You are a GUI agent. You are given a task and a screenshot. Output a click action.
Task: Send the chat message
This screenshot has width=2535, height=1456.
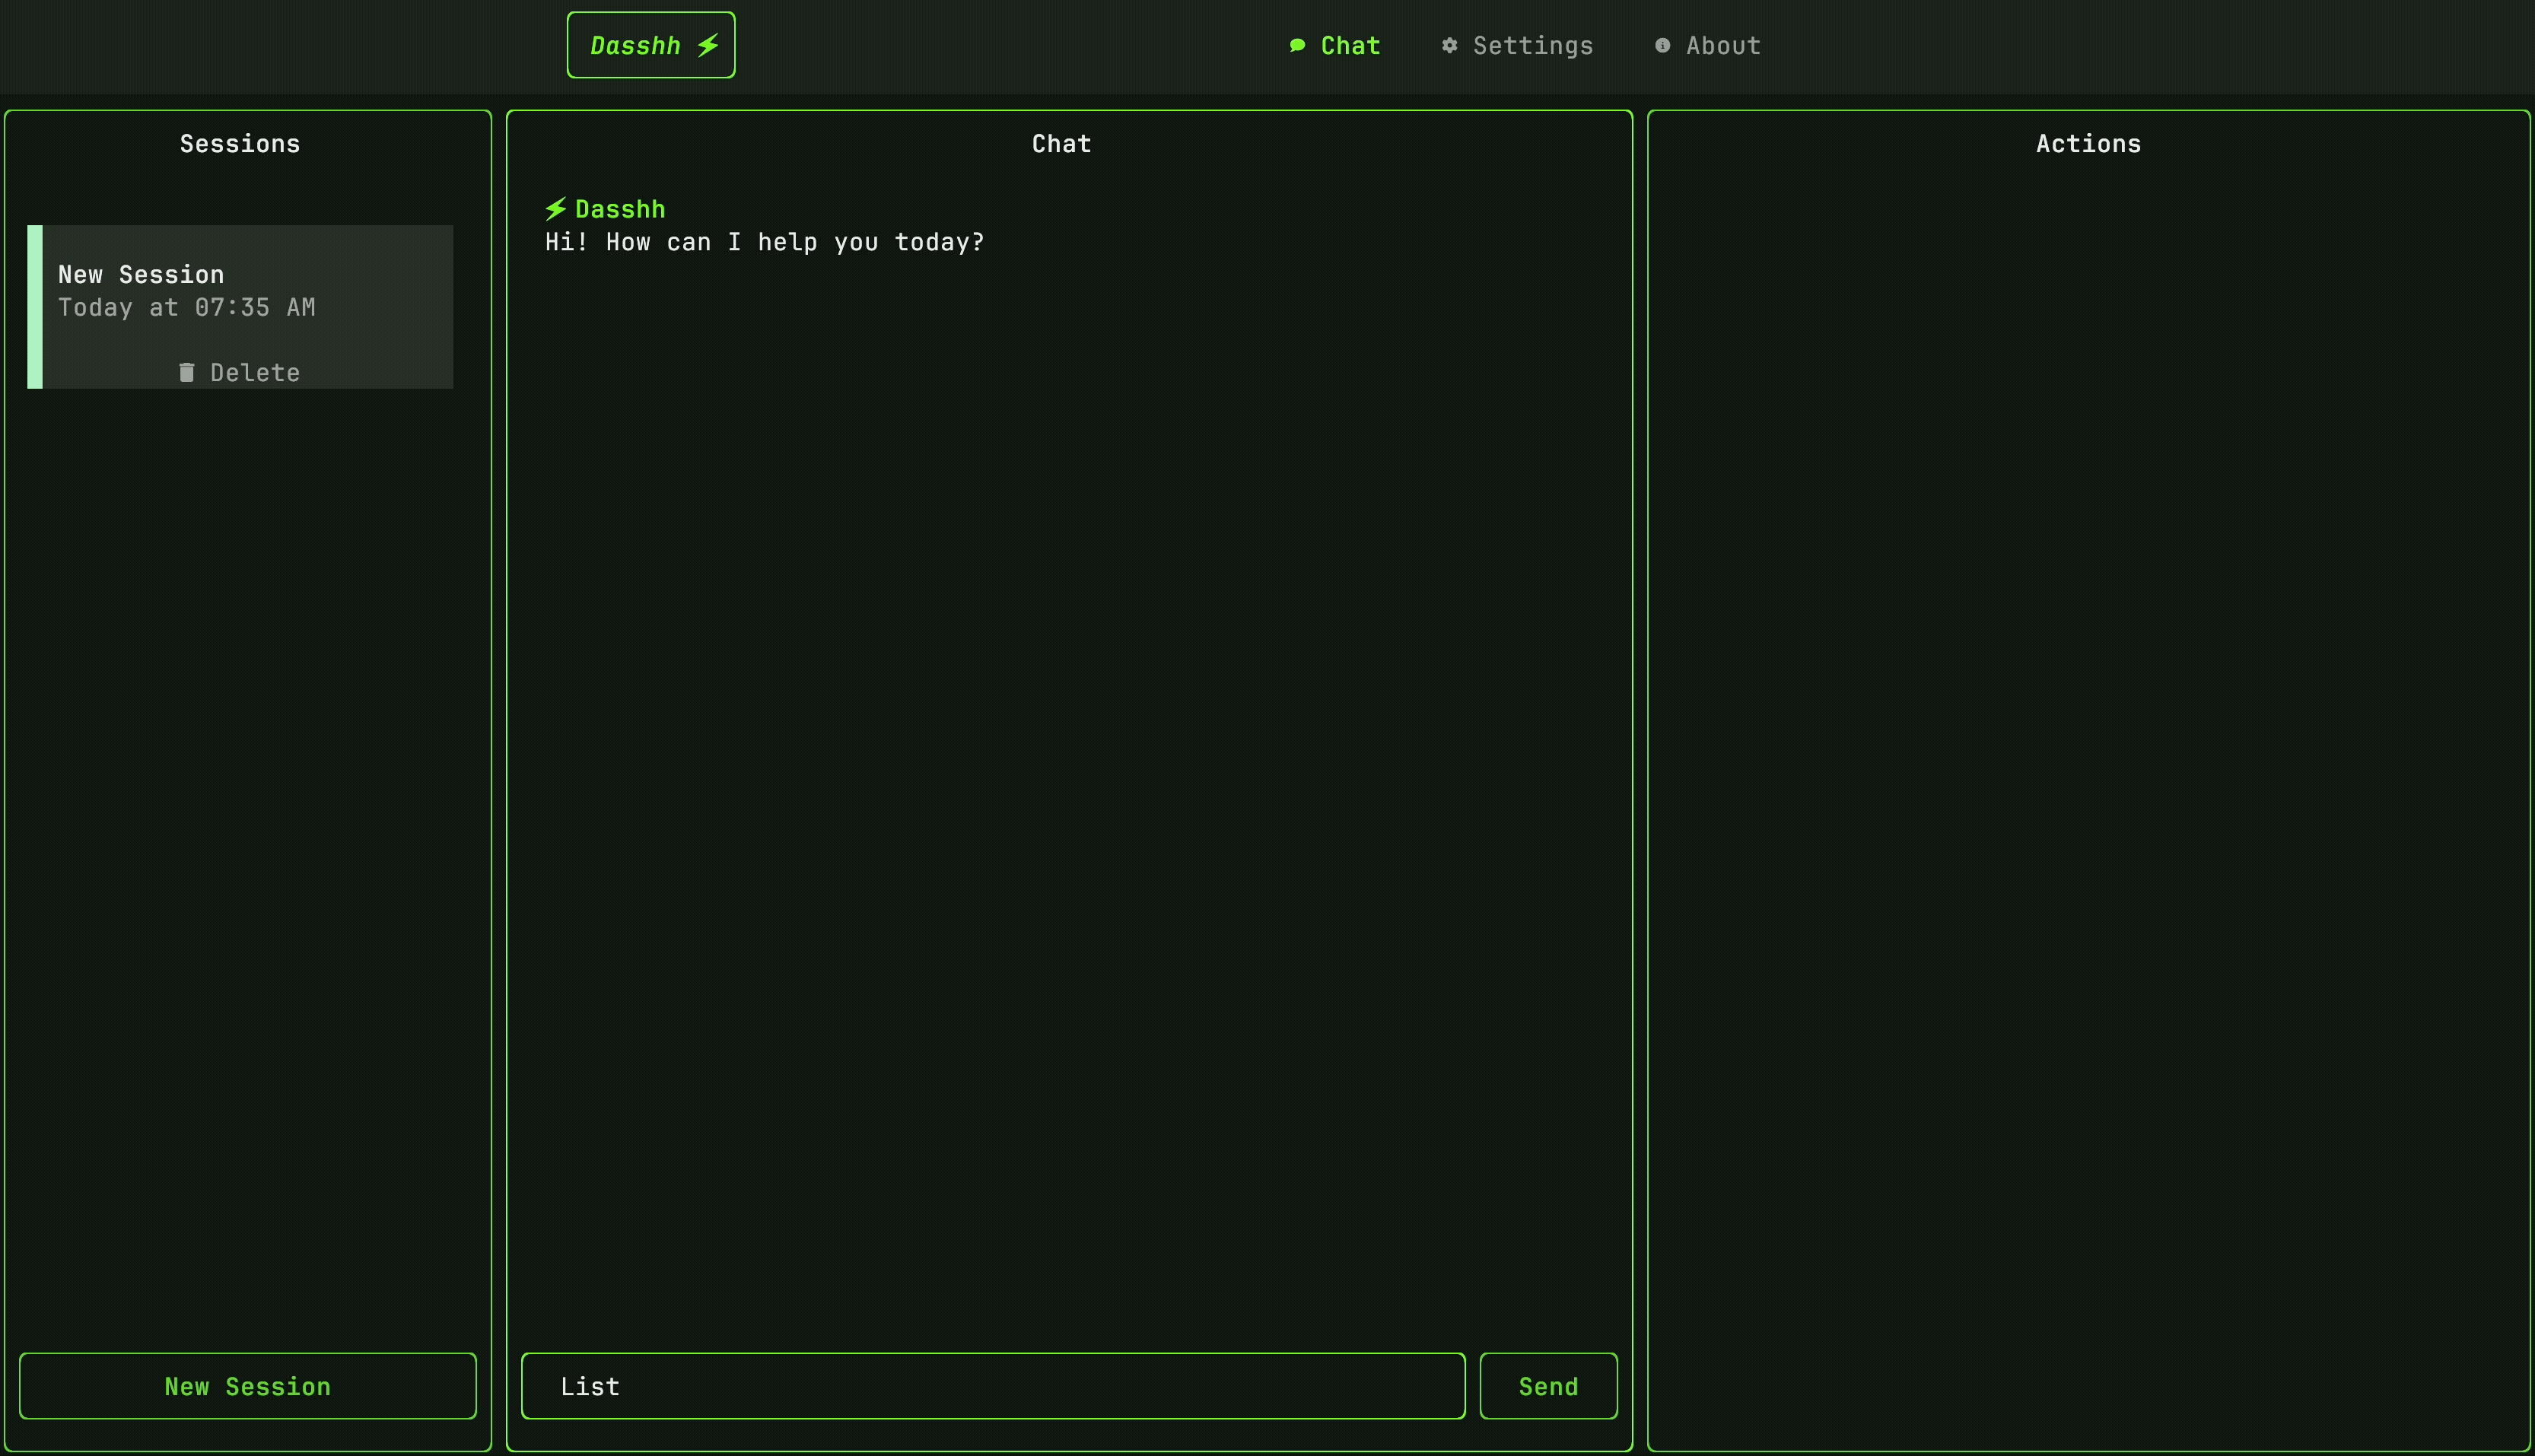click(1548, 1386)
